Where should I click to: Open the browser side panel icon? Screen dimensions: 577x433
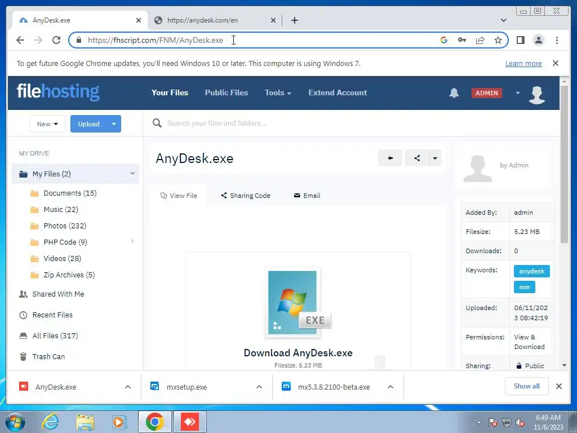pyautogui.click(x=520, y=40)
